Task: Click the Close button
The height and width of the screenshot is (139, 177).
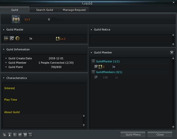Action: click(x=160, y=134)
